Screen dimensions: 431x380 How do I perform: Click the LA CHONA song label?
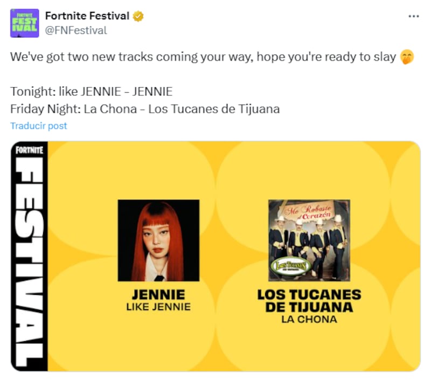pyautogui.click(x=309, y=318)
